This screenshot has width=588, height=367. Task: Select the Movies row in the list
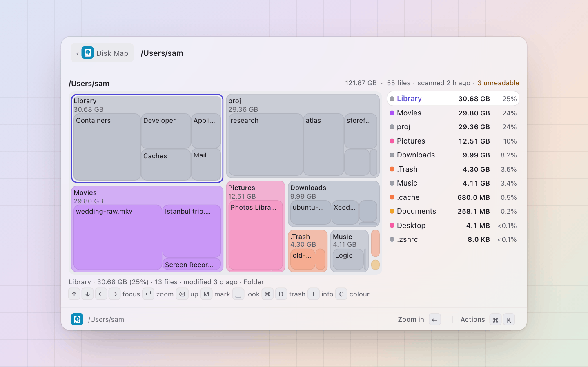tap(453, 113)
